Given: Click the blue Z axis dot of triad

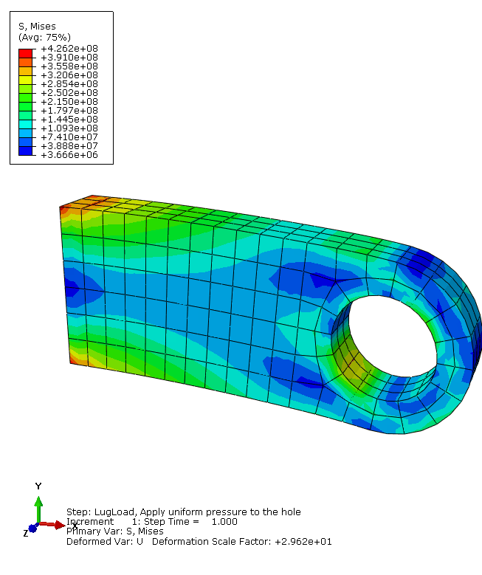Looking at the screenshot, I should click(x=32, y=529).
